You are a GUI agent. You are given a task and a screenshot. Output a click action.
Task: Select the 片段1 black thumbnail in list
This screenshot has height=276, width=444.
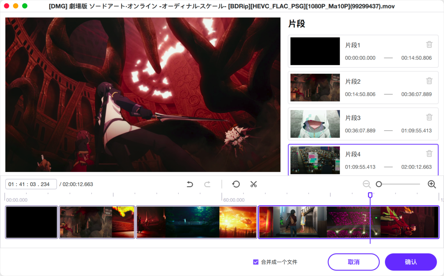click(x=315, y=51)
